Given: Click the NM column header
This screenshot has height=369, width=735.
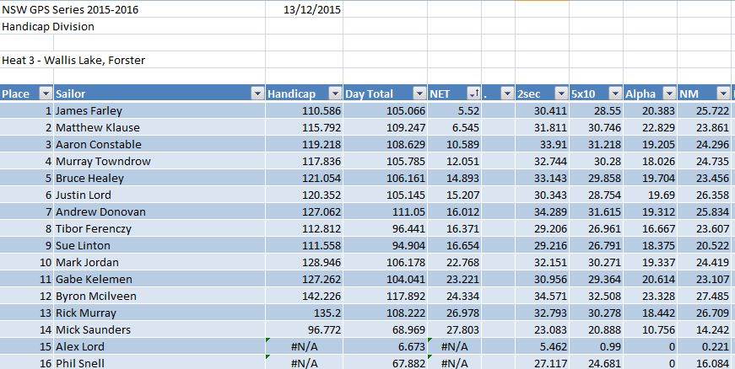Looking at the screenshot, I should coord(694,94).
